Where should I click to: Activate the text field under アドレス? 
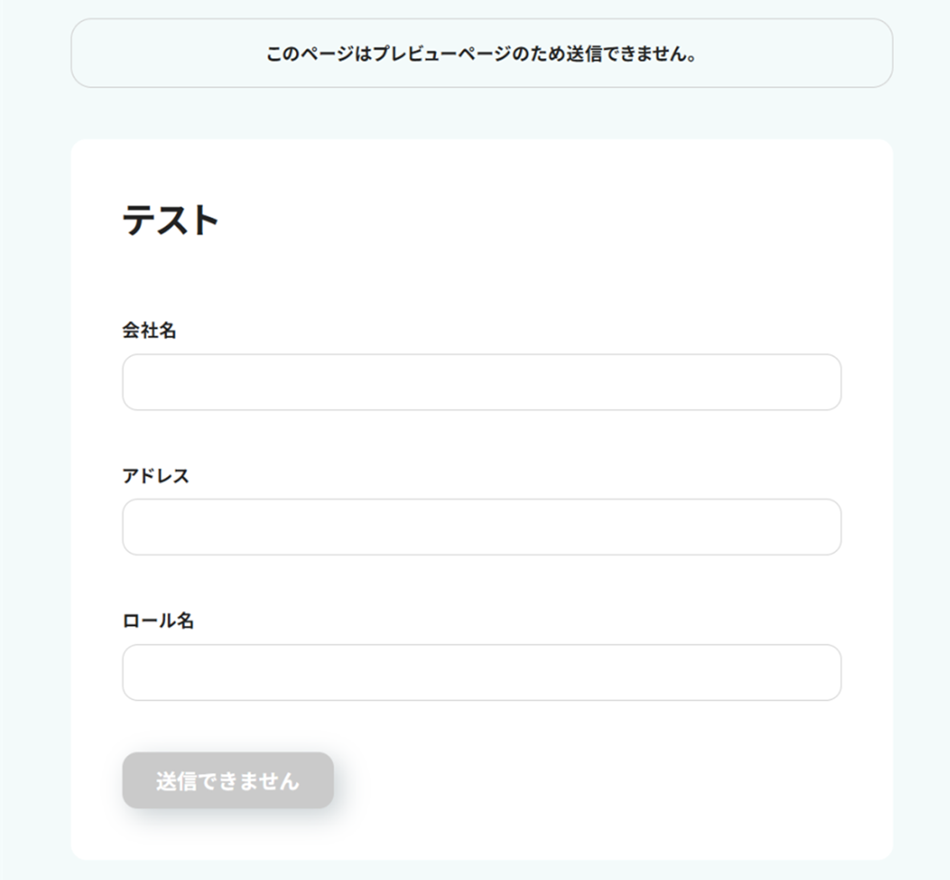coord(482,527)
